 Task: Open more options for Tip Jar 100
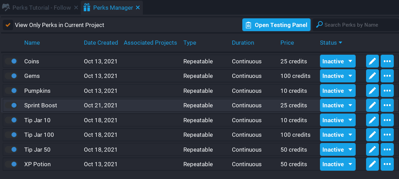pyautogui.click(x=387, y=135)
